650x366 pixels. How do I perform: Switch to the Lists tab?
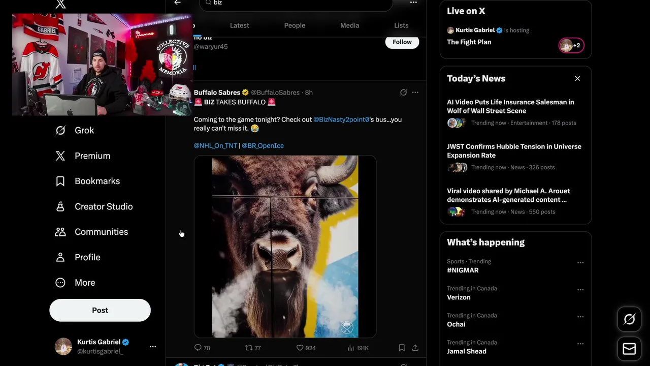(401, 25)
